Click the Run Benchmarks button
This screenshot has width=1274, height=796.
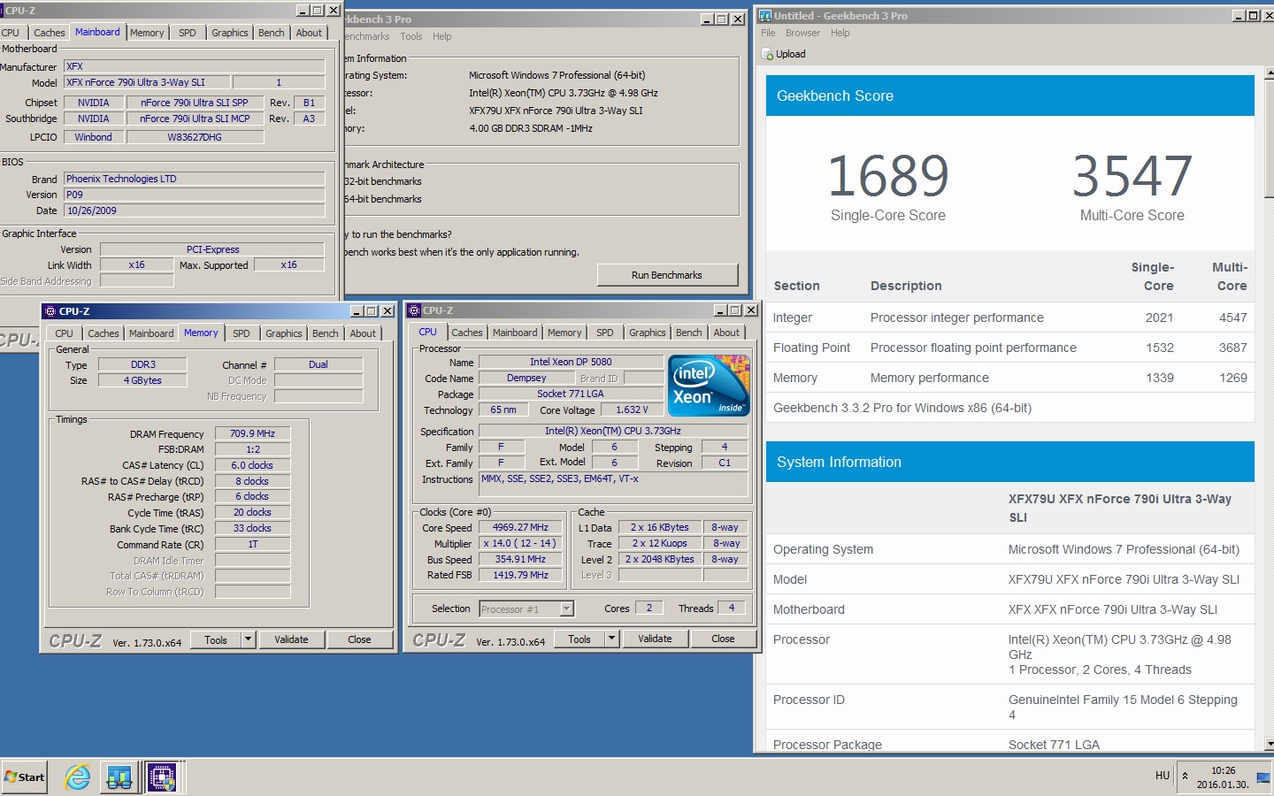pos(667,275)
